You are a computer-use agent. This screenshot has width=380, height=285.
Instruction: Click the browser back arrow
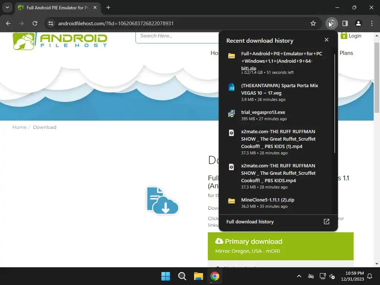(x=8, y=23)
